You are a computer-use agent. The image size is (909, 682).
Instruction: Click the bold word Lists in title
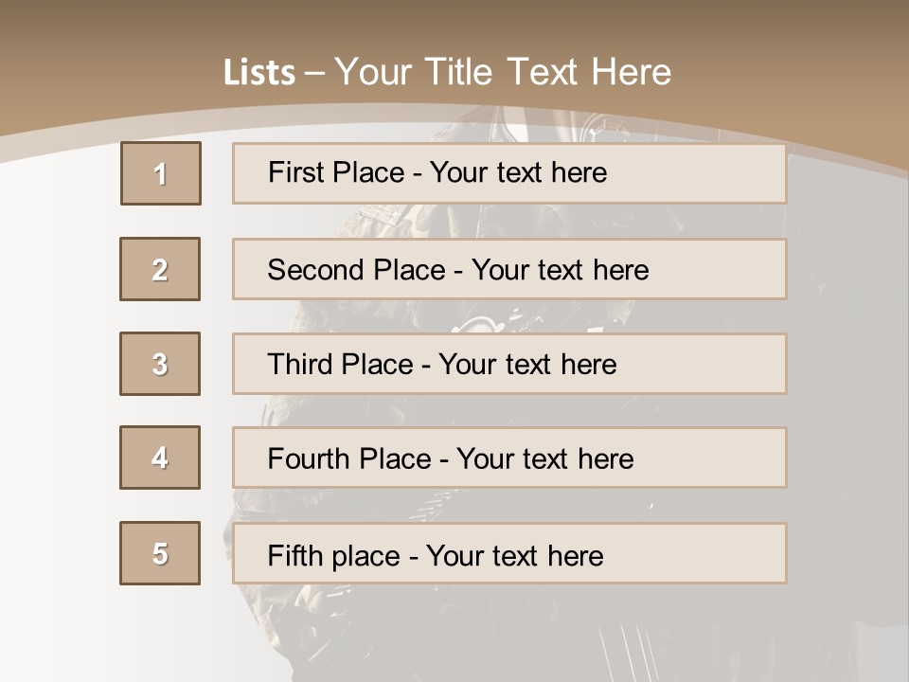coord(258,73)
